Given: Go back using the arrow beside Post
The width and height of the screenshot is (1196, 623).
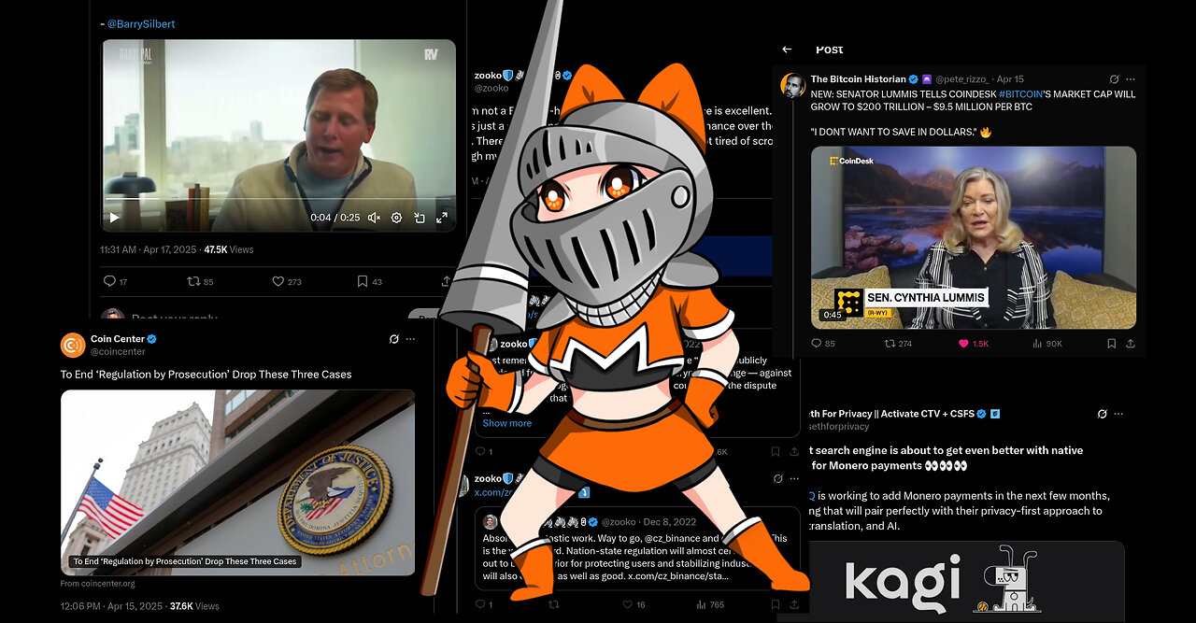Looking at the screenshot, I should tap(787, 50).
